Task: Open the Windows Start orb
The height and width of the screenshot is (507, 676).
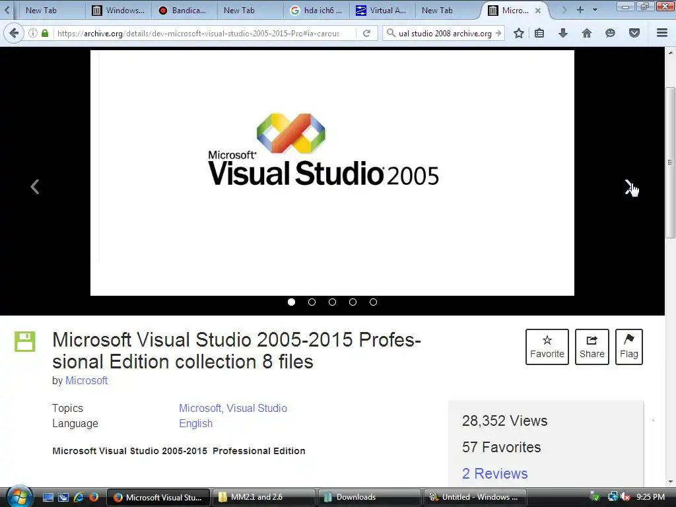Action: [19, 496]
